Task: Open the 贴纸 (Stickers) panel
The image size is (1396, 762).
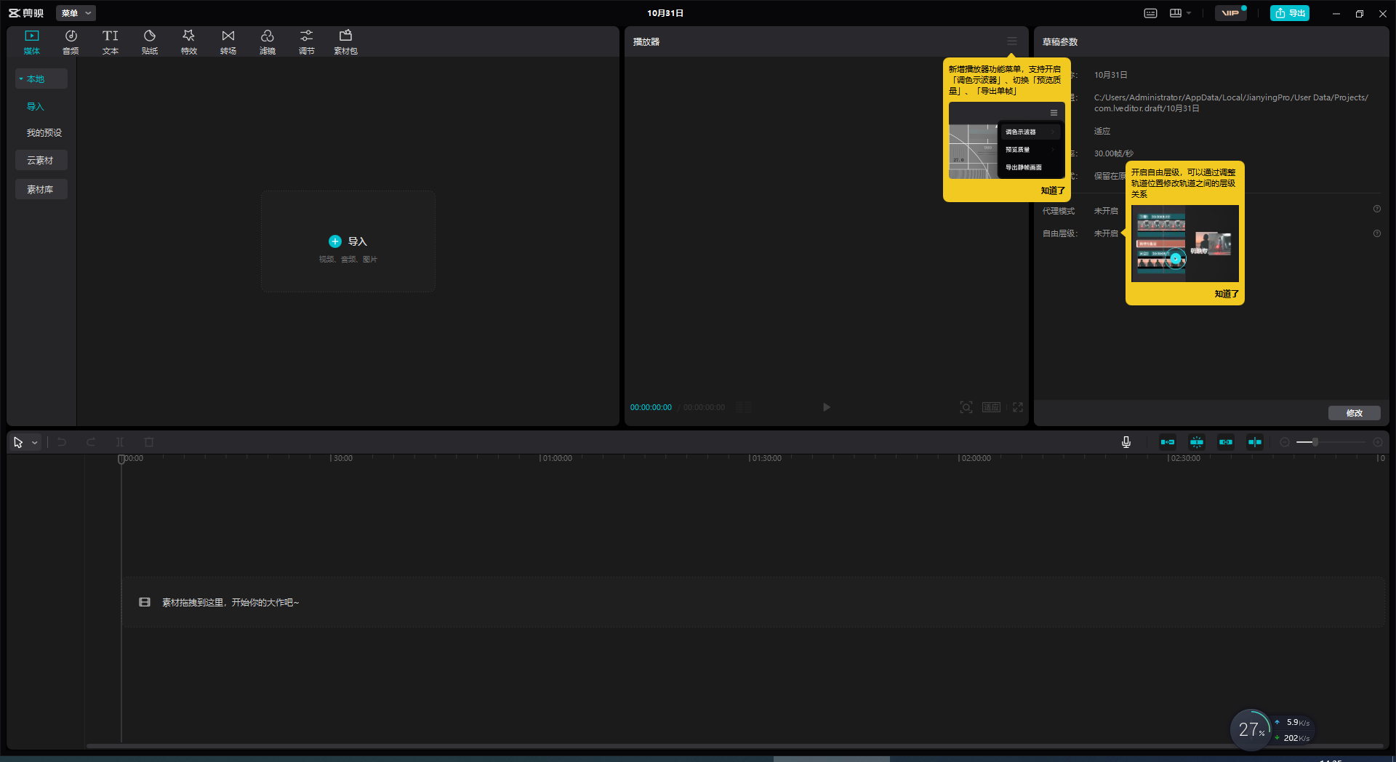Action: (x=150, y=42)
